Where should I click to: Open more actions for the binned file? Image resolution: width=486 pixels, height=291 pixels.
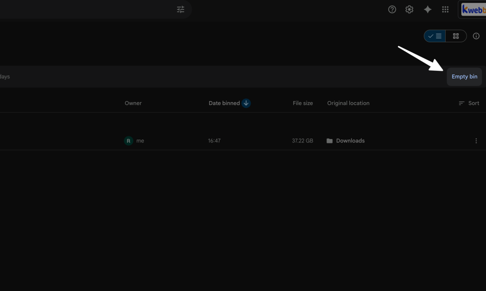(x=476, y=141)
